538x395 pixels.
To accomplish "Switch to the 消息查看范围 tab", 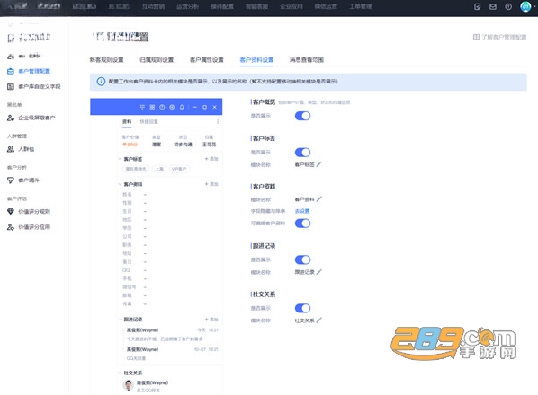I will click(307, 60).
